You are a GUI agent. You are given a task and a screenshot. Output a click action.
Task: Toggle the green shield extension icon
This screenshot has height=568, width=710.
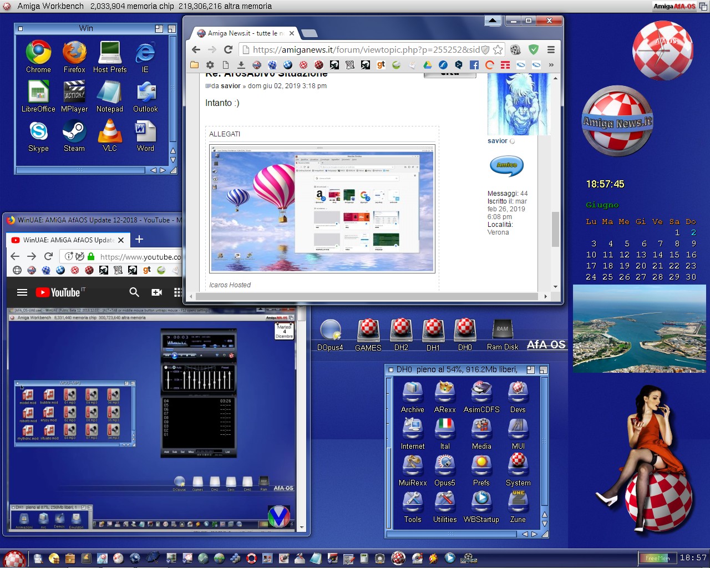534,49
